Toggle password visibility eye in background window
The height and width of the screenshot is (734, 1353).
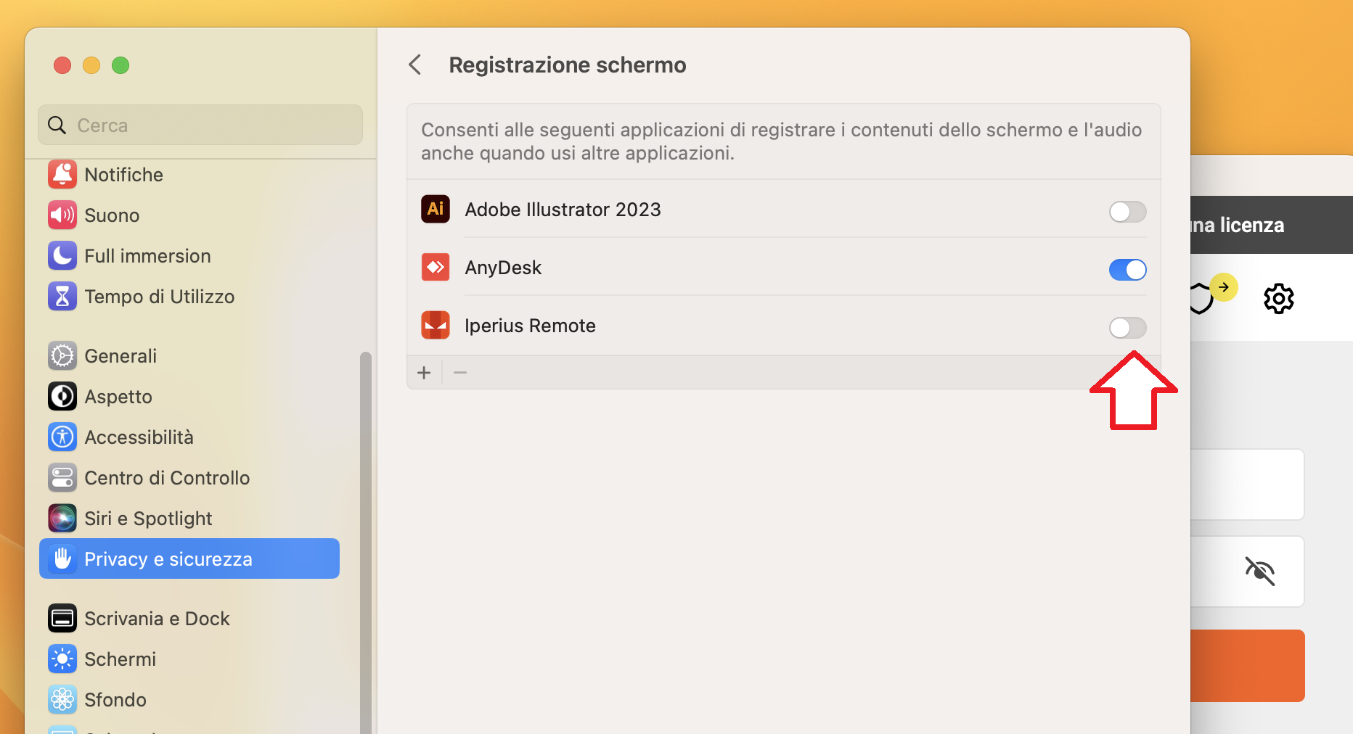[1260, 571]
